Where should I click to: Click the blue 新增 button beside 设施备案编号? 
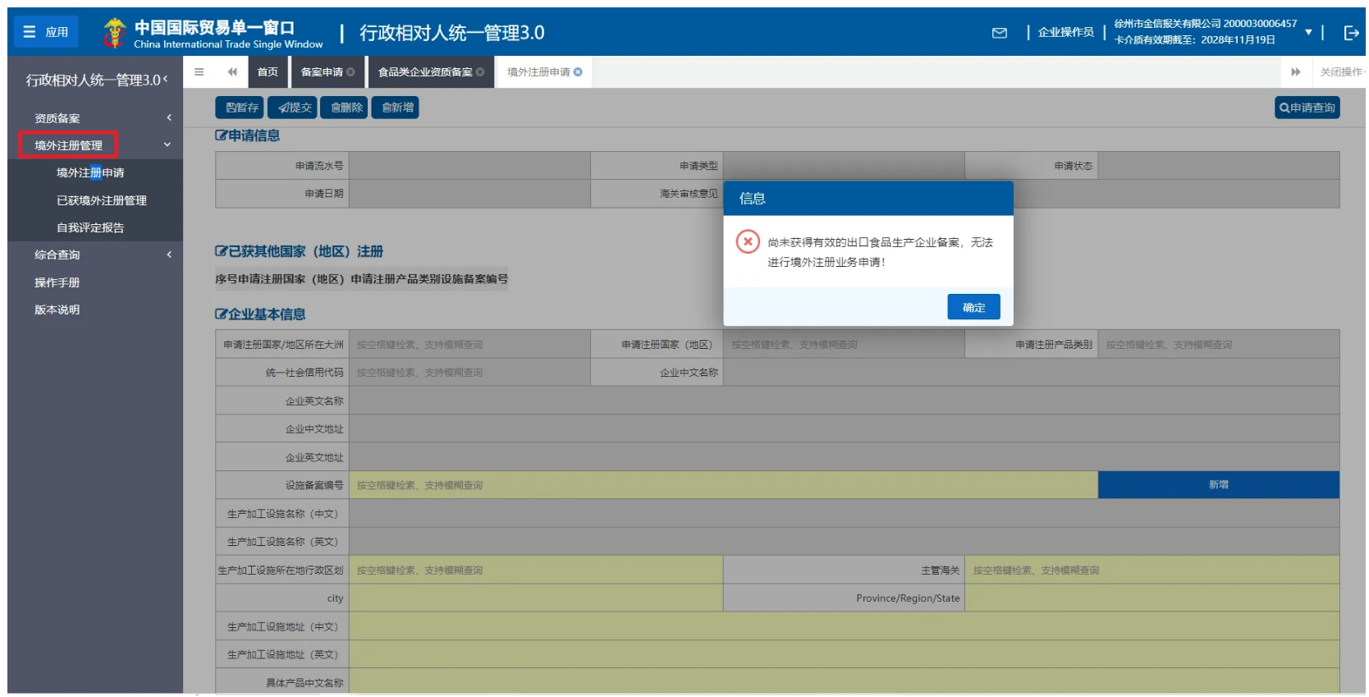coord(1219,485)
